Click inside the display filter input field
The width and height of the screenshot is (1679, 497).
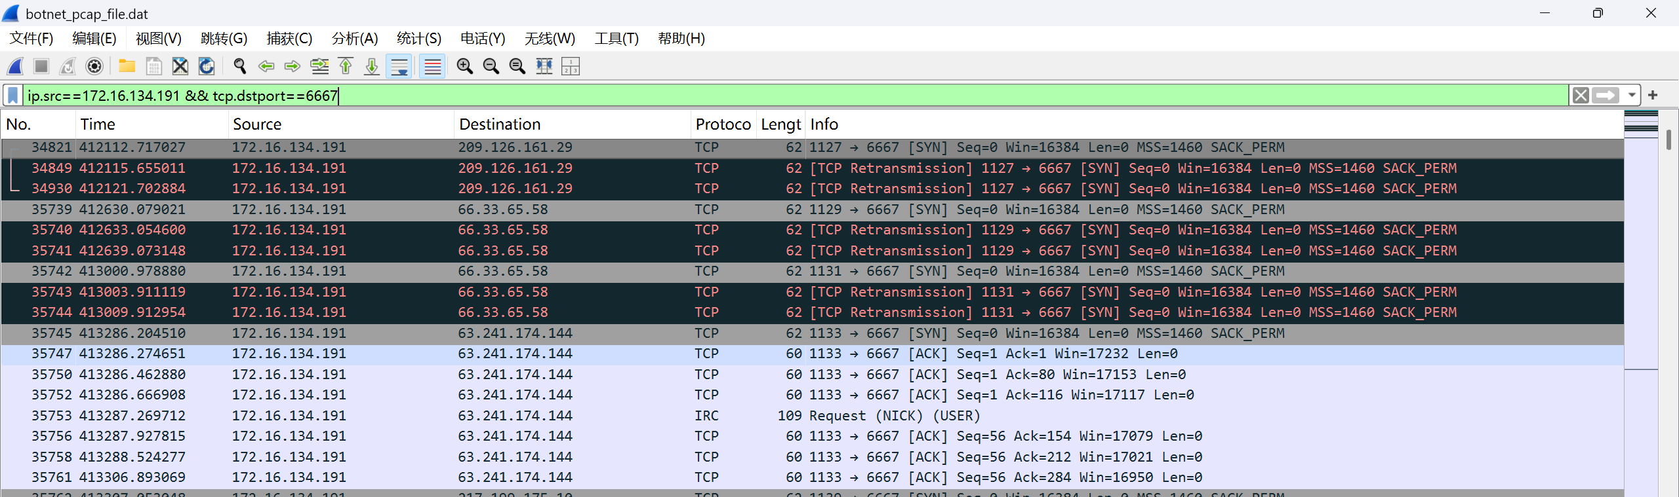pos(796,96)
